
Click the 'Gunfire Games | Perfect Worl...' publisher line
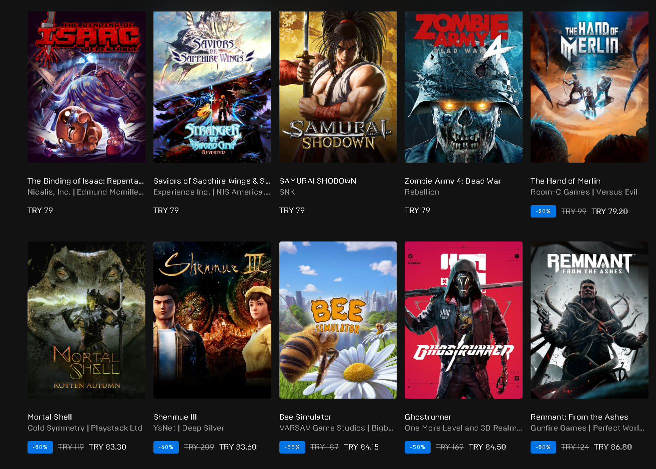tap(588, 428)
